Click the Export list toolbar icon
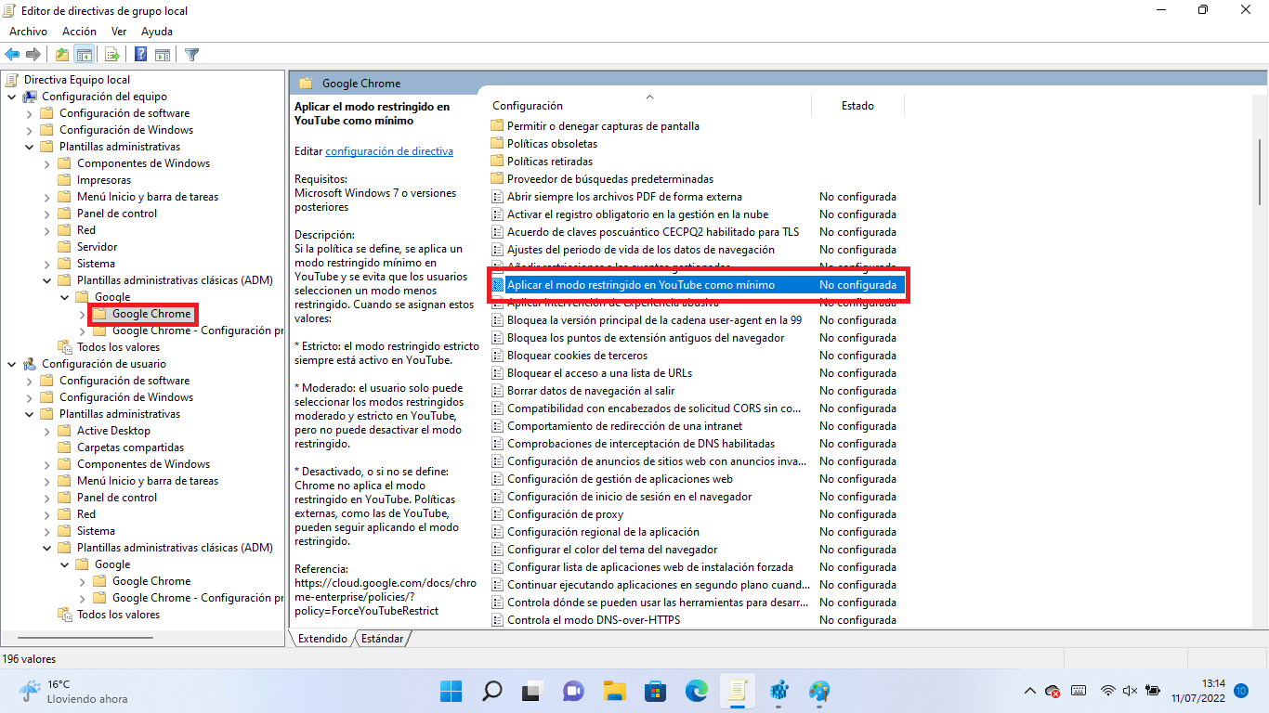This screenshot has height=713, width=1269. (x=112, y=55)
